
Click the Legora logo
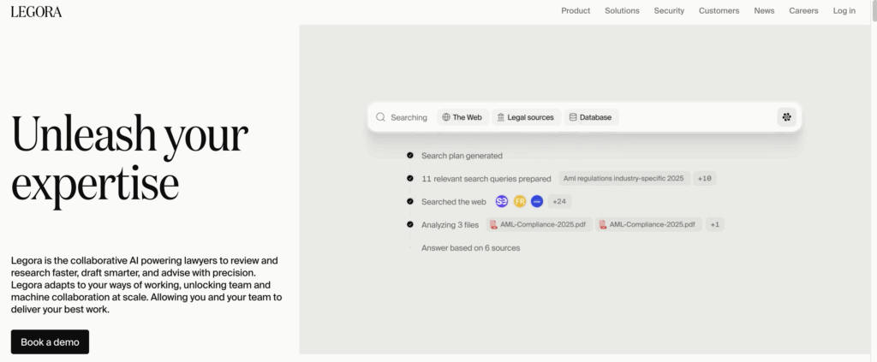[x=36, y=11]
